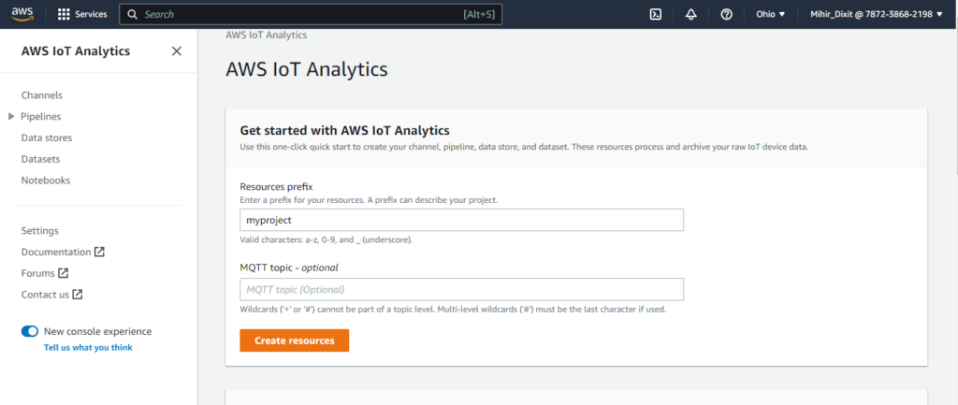Click Tell us what you think link

coord(88,348)
